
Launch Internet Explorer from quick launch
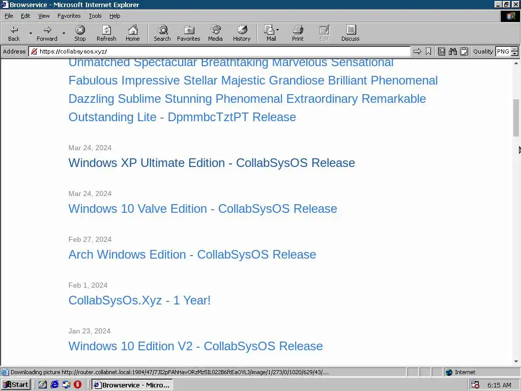click(54, 385)
